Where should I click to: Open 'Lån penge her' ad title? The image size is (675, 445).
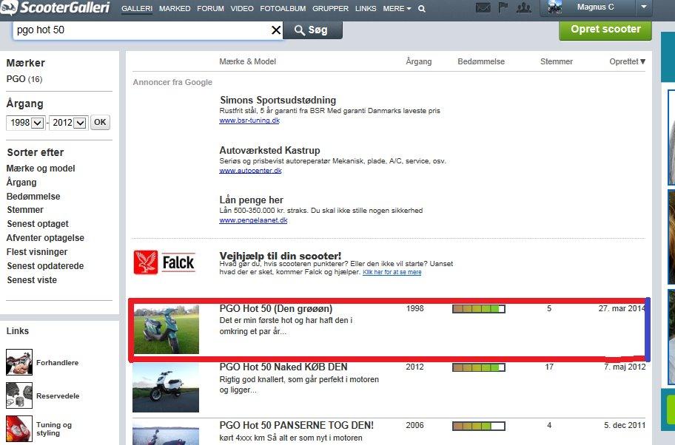pyautogui.click(x=252, y=200)
